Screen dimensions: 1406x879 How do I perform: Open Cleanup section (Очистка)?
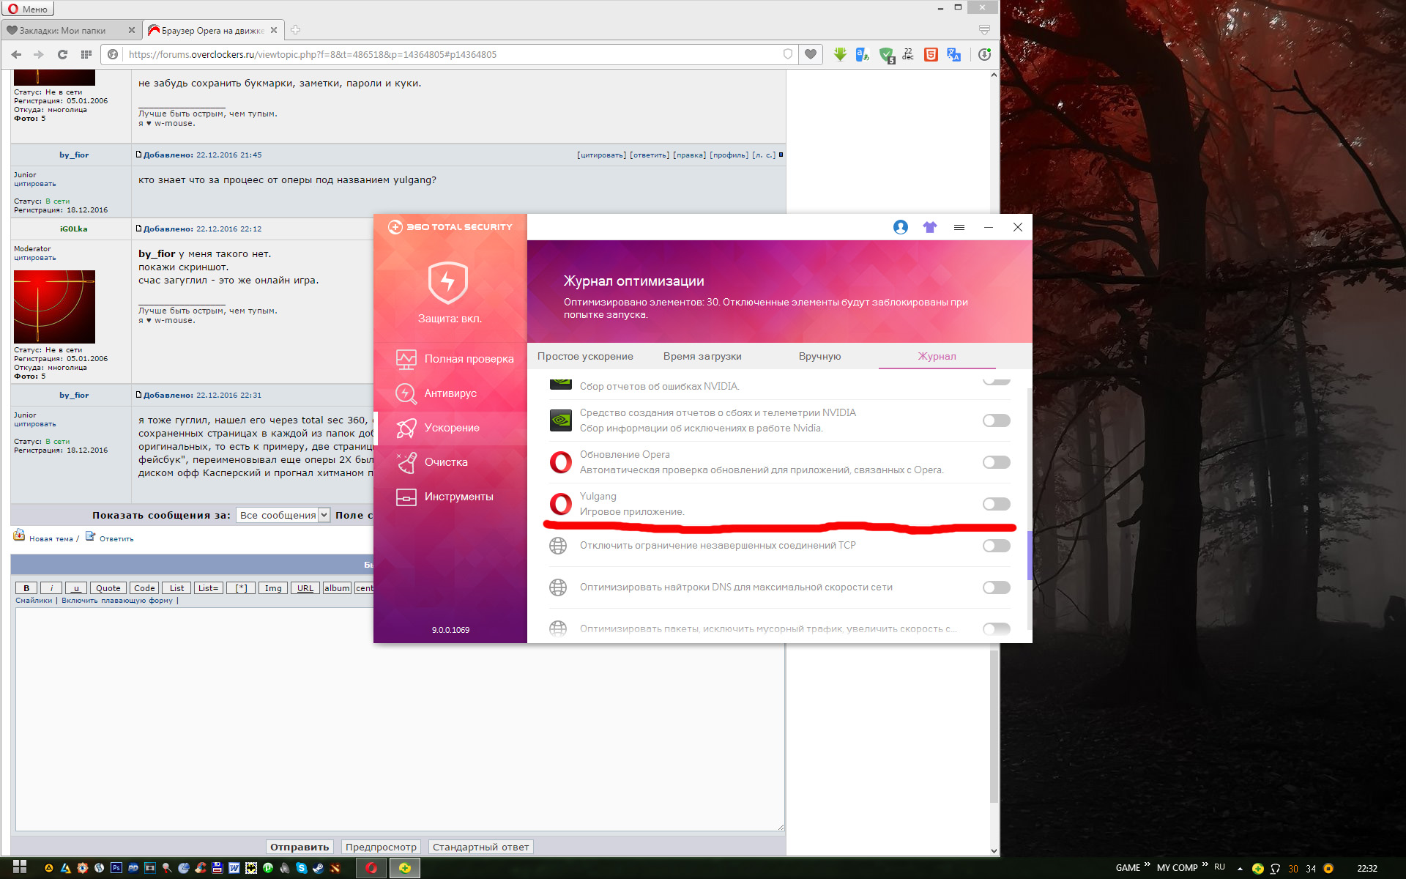445,462
